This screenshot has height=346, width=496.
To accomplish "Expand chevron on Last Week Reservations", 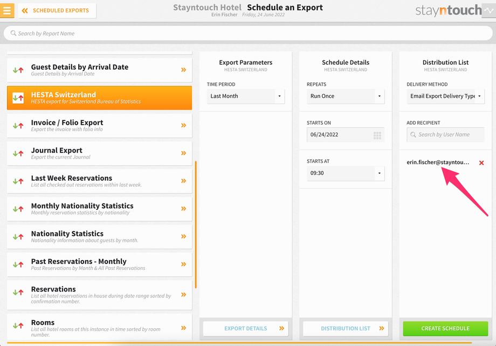I will pos(183,181).
